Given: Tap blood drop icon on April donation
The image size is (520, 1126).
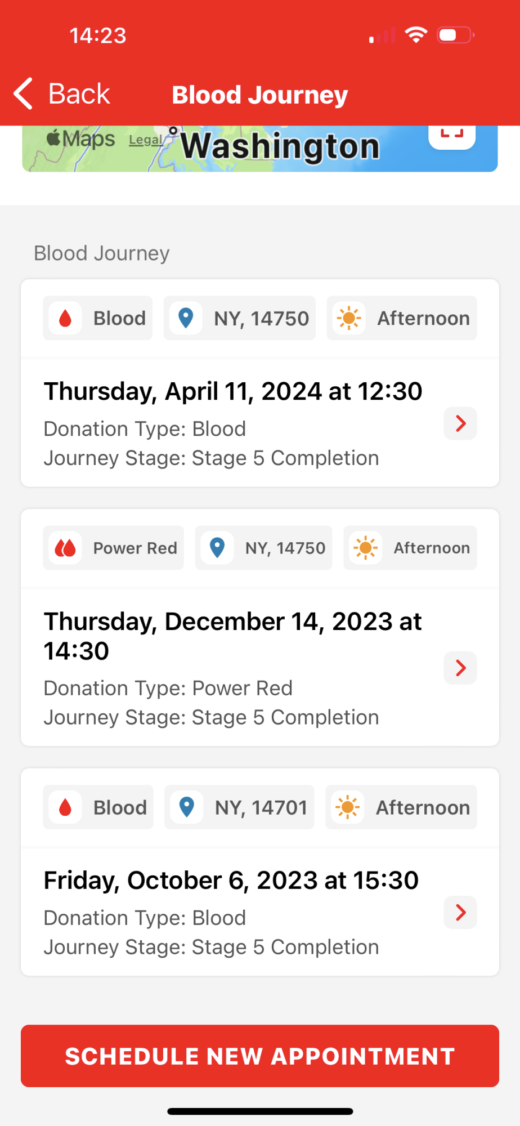Looking at the screenshot, I should pos(65,318).
